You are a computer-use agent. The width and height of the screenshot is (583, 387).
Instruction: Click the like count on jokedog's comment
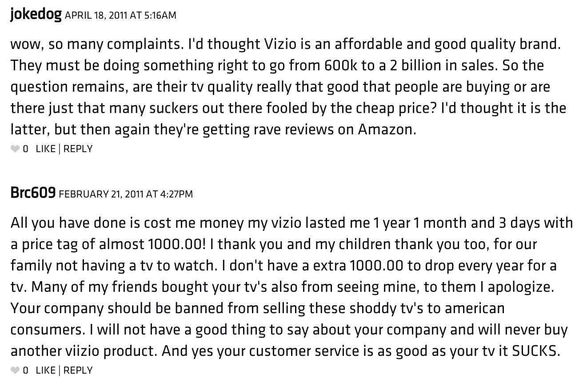pyautogui.click(x=25, y=149)
